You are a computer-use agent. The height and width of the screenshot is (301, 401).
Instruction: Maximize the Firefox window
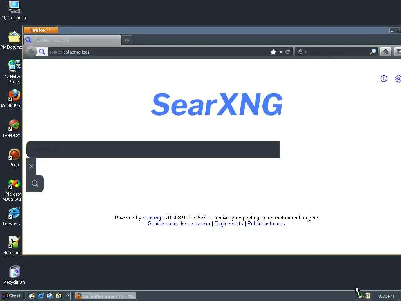point(398,31)
